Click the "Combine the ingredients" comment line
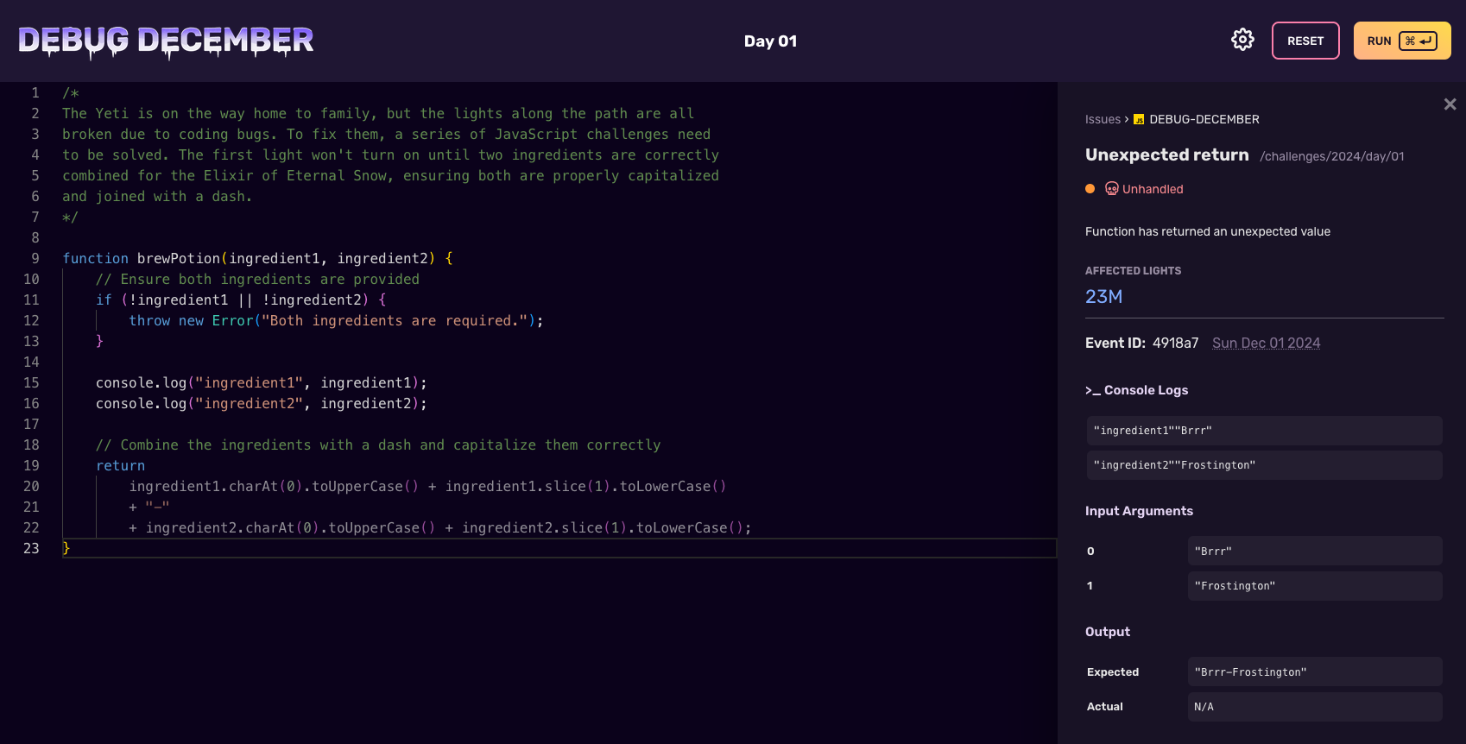The image size is (1466, 744). [378, 445]
